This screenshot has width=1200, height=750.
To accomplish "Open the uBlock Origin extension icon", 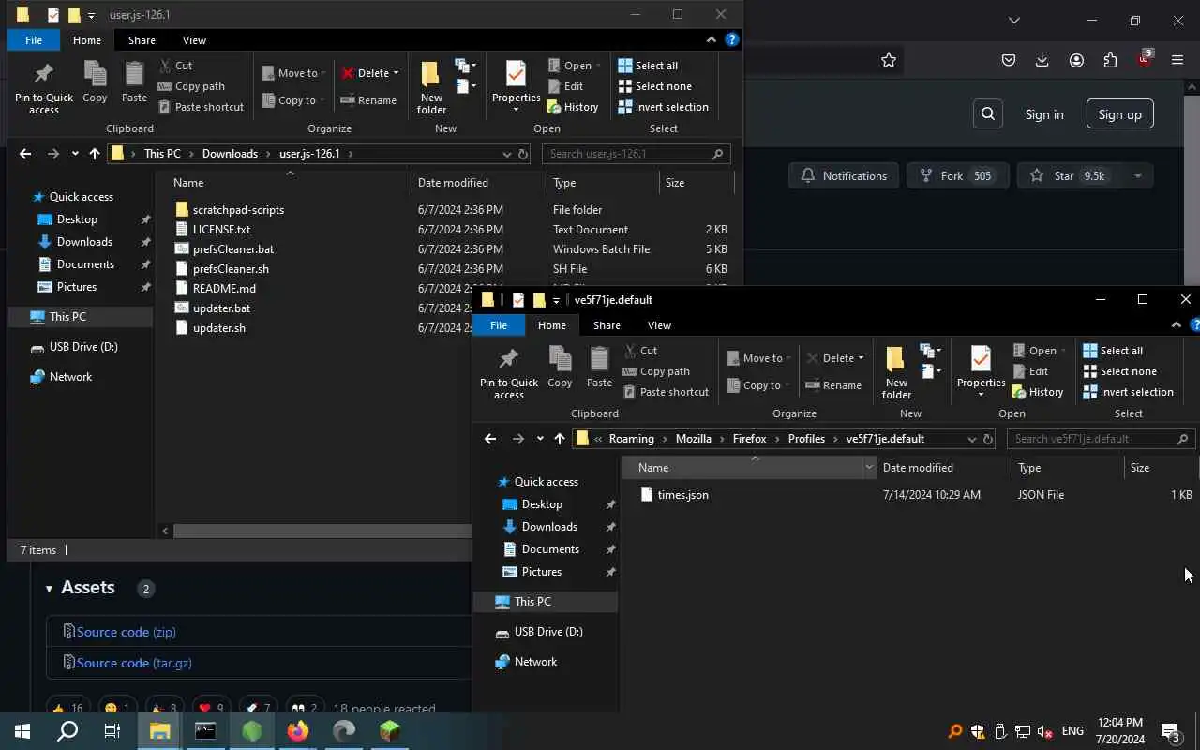I will [x=1144, y=58].
